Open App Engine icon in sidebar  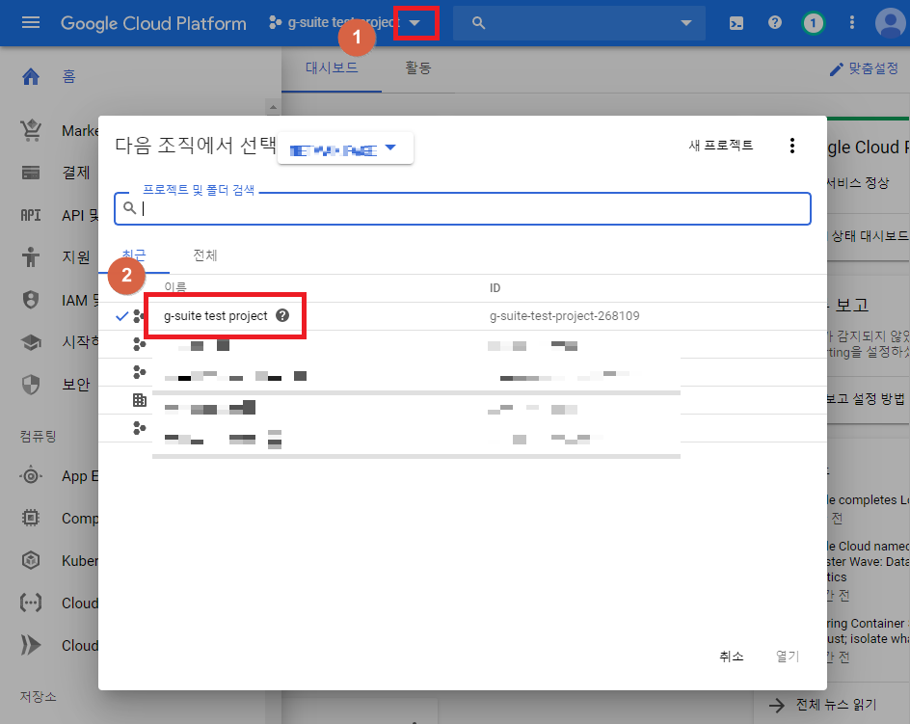(31, 476)
